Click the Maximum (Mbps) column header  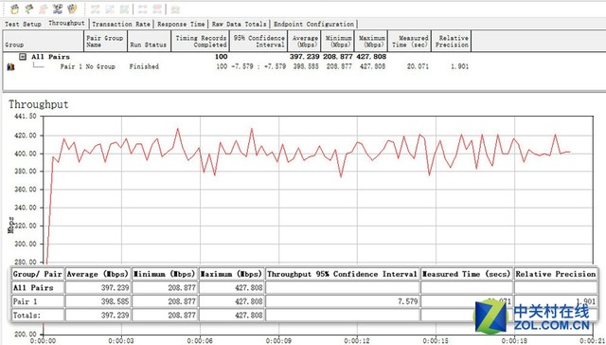coord(371,41)
